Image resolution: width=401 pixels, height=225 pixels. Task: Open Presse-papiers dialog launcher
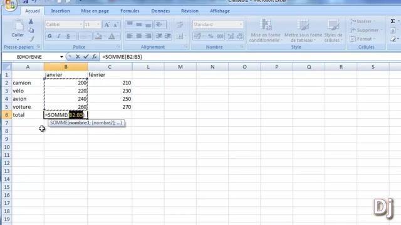38,47
